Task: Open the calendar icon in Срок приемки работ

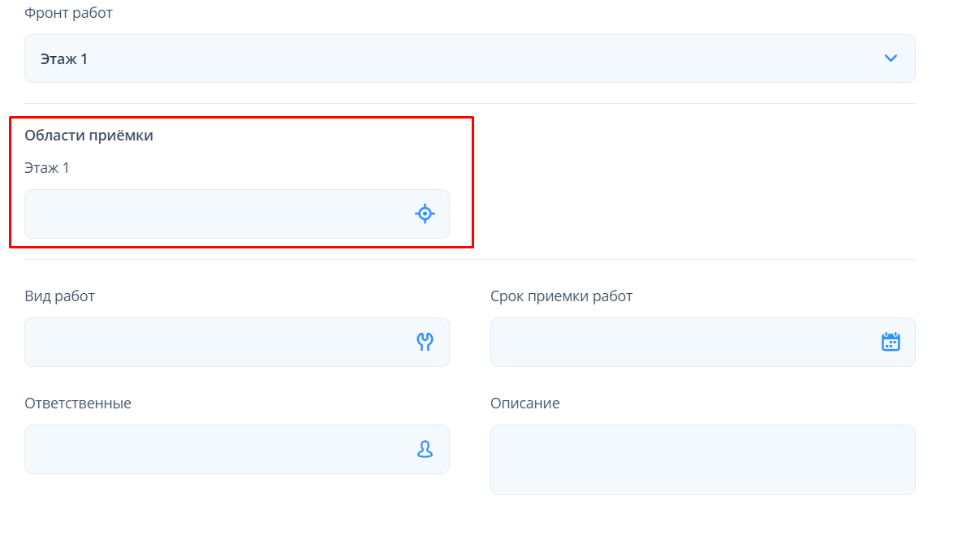Action: (891, 342)
